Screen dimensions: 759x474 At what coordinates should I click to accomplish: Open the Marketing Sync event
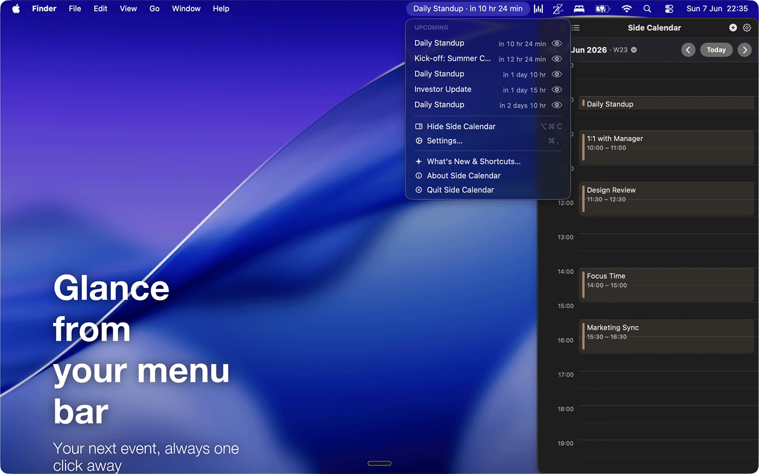click(666, 336)
